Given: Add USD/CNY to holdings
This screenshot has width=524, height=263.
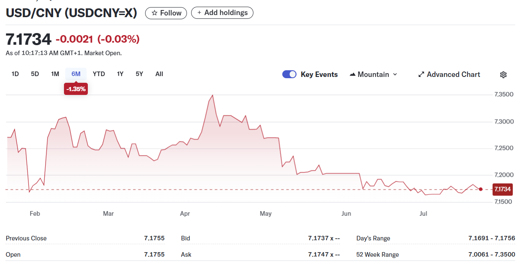Looking at the screenshot, I should [x=222, y=13].
